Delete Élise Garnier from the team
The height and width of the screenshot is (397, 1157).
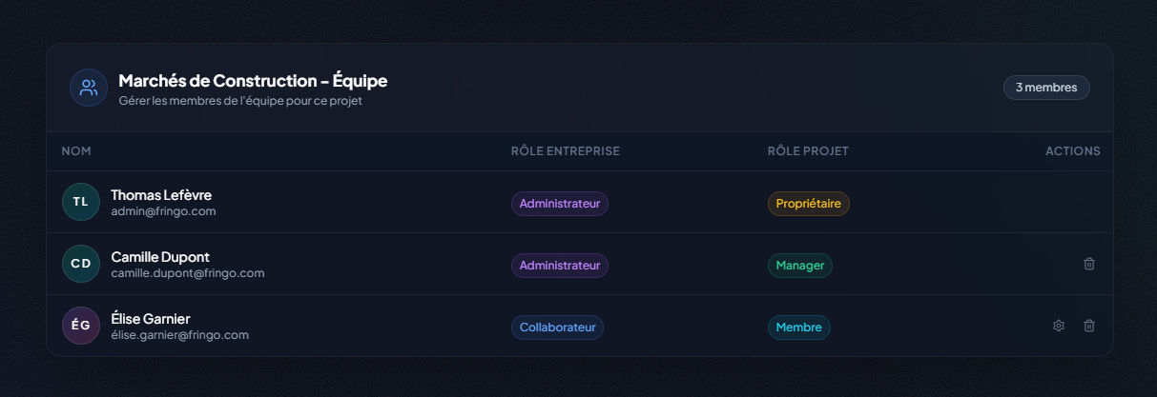click(1088, 326)
